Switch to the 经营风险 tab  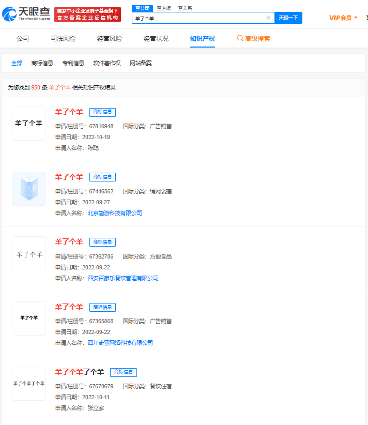110,38
